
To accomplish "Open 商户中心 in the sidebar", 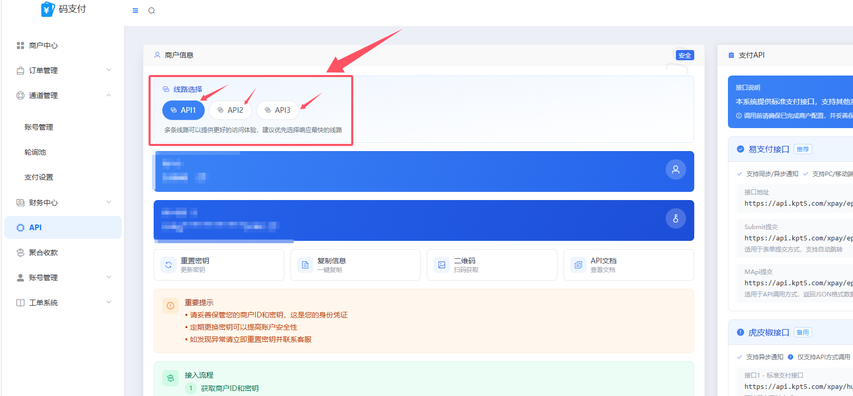I will click(63, 45).
